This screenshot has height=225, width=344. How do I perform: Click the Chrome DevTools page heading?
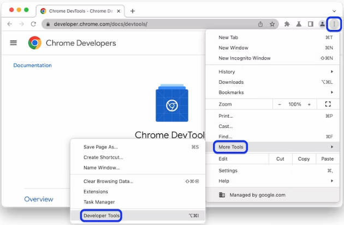pos(170,135)
